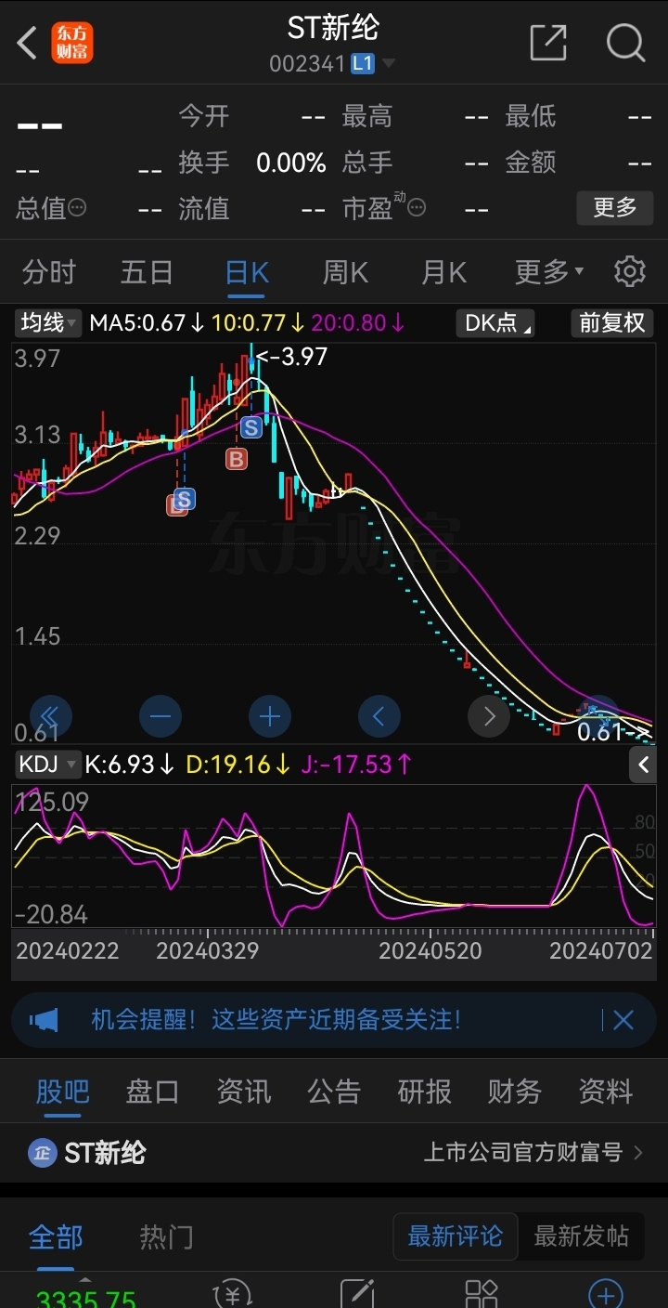
Task: Open the 研报 tab
Action: pos(424,1091)
